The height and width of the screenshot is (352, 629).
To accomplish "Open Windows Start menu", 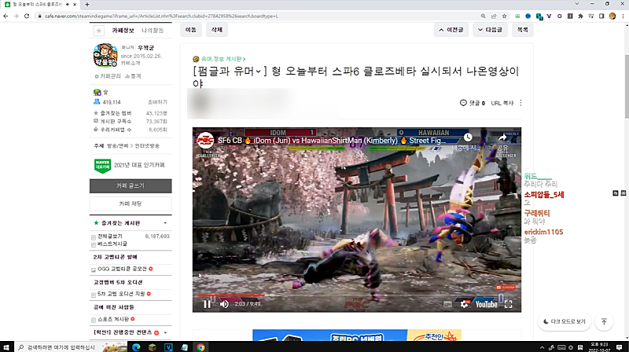I will tap(6, 347).
